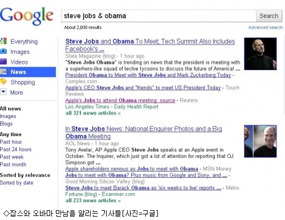Switch to Videos results
Screen dimensions: 285x220
19,62
